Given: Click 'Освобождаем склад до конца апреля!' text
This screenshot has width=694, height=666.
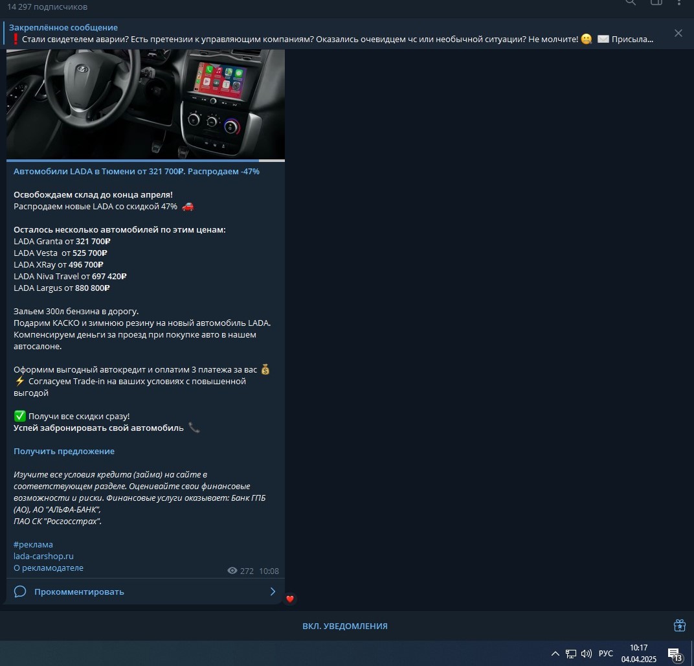Looking at the screenshot, I should [93, 194].
